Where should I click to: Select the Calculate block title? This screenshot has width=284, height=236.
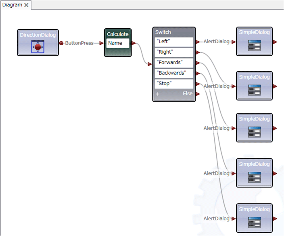(118, 34)
